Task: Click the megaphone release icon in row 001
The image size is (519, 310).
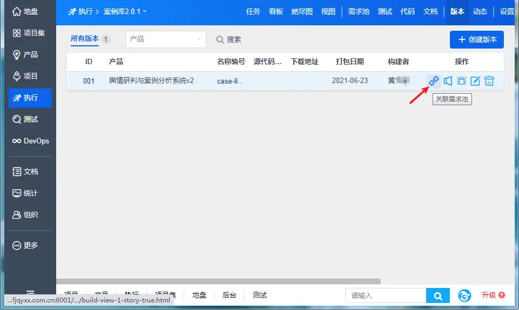Action: pyautogui.click(x=448, y=81)
